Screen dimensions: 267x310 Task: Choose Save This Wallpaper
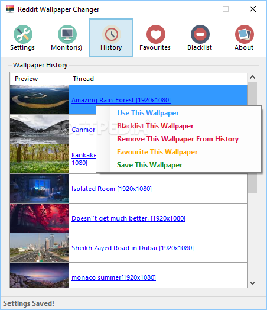click(149, 165)
